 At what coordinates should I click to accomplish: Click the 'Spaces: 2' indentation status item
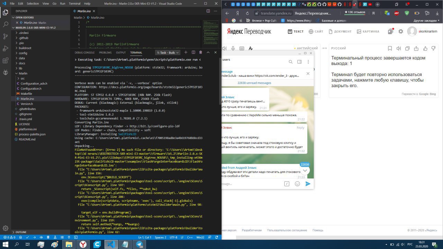[161, 238]
